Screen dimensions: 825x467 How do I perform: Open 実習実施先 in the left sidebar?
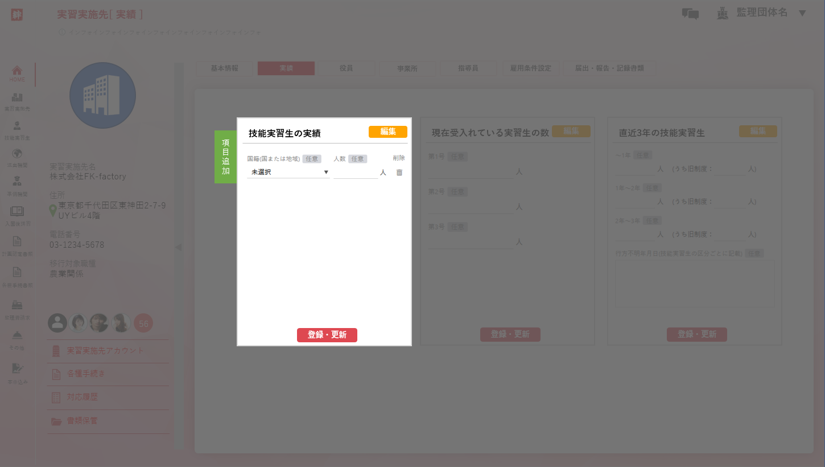point(17,101)
